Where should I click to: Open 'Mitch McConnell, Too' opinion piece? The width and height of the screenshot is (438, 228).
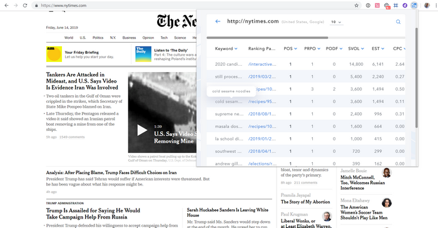point(362,183)
